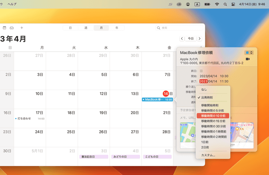This screenshot has height=175, width=269.
Task: Add a new event with plus icon
Action: tap(22, 28)
